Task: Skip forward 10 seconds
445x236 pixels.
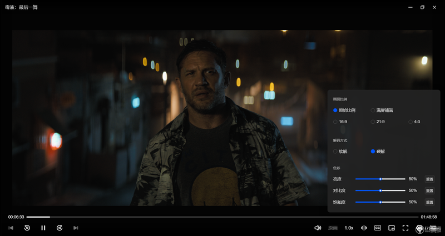Action: [x=60, y=228]
